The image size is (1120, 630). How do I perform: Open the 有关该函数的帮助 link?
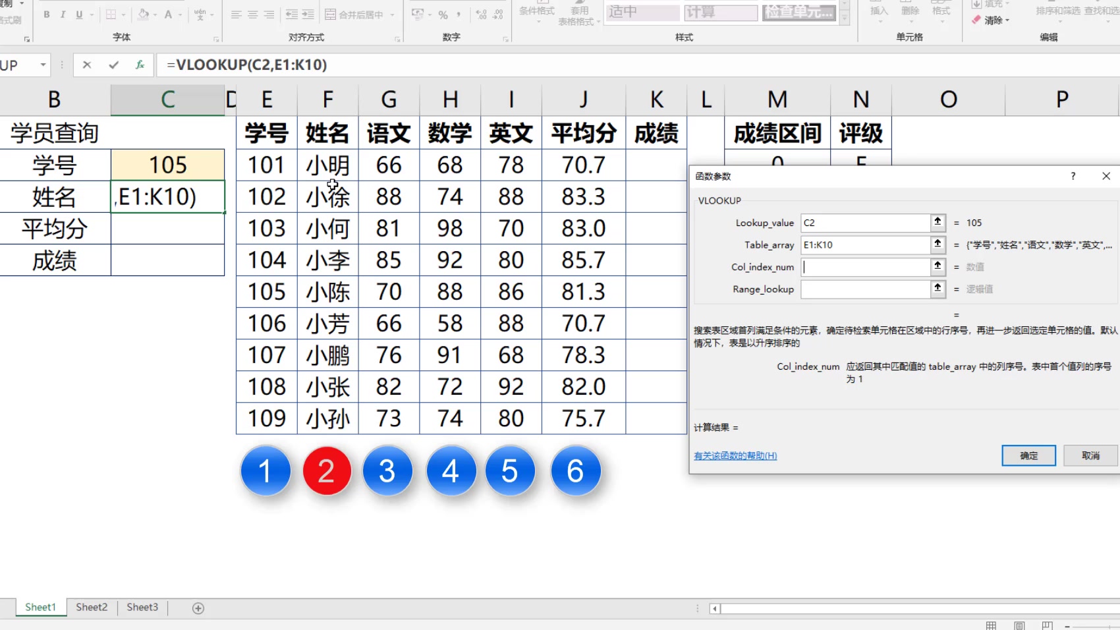tap(735, 455)
